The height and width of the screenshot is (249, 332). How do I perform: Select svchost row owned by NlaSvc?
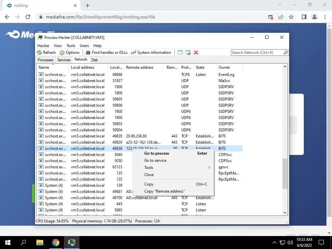coord(139,81)
